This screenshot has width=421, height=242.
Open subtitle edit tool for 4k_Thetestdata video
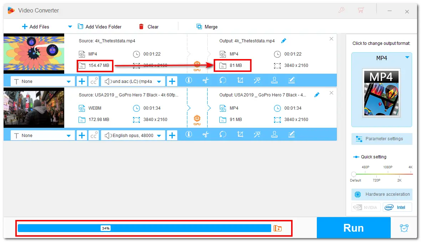point(291,80)
